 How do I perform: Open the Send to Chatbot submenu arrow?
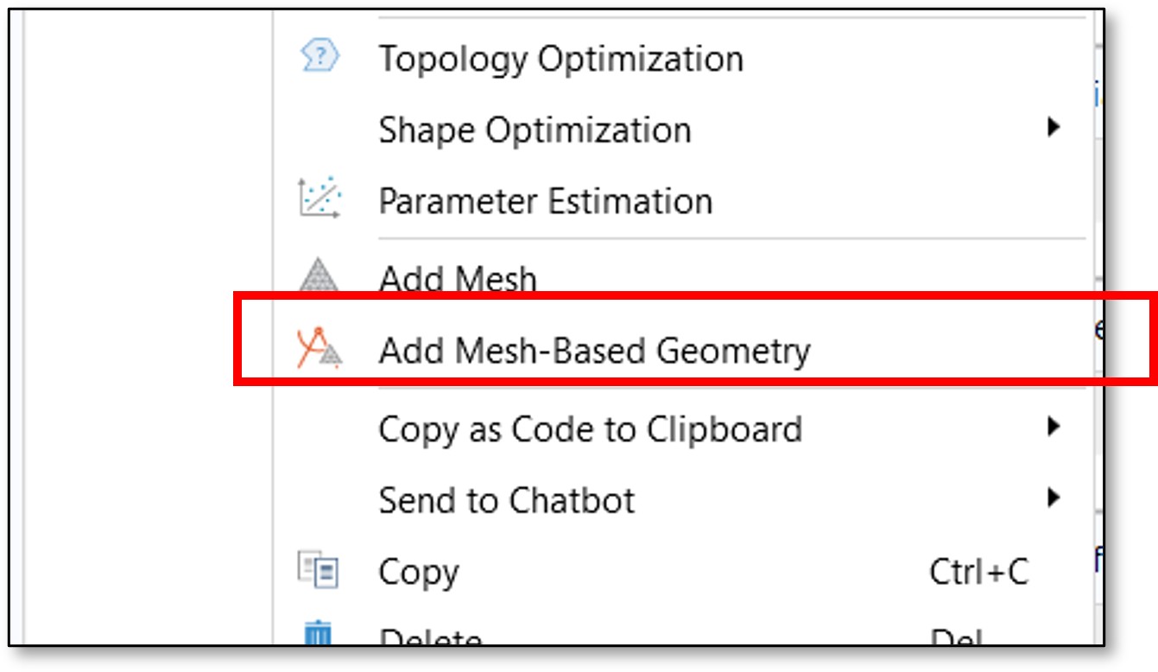click(x=1053, y=498)
